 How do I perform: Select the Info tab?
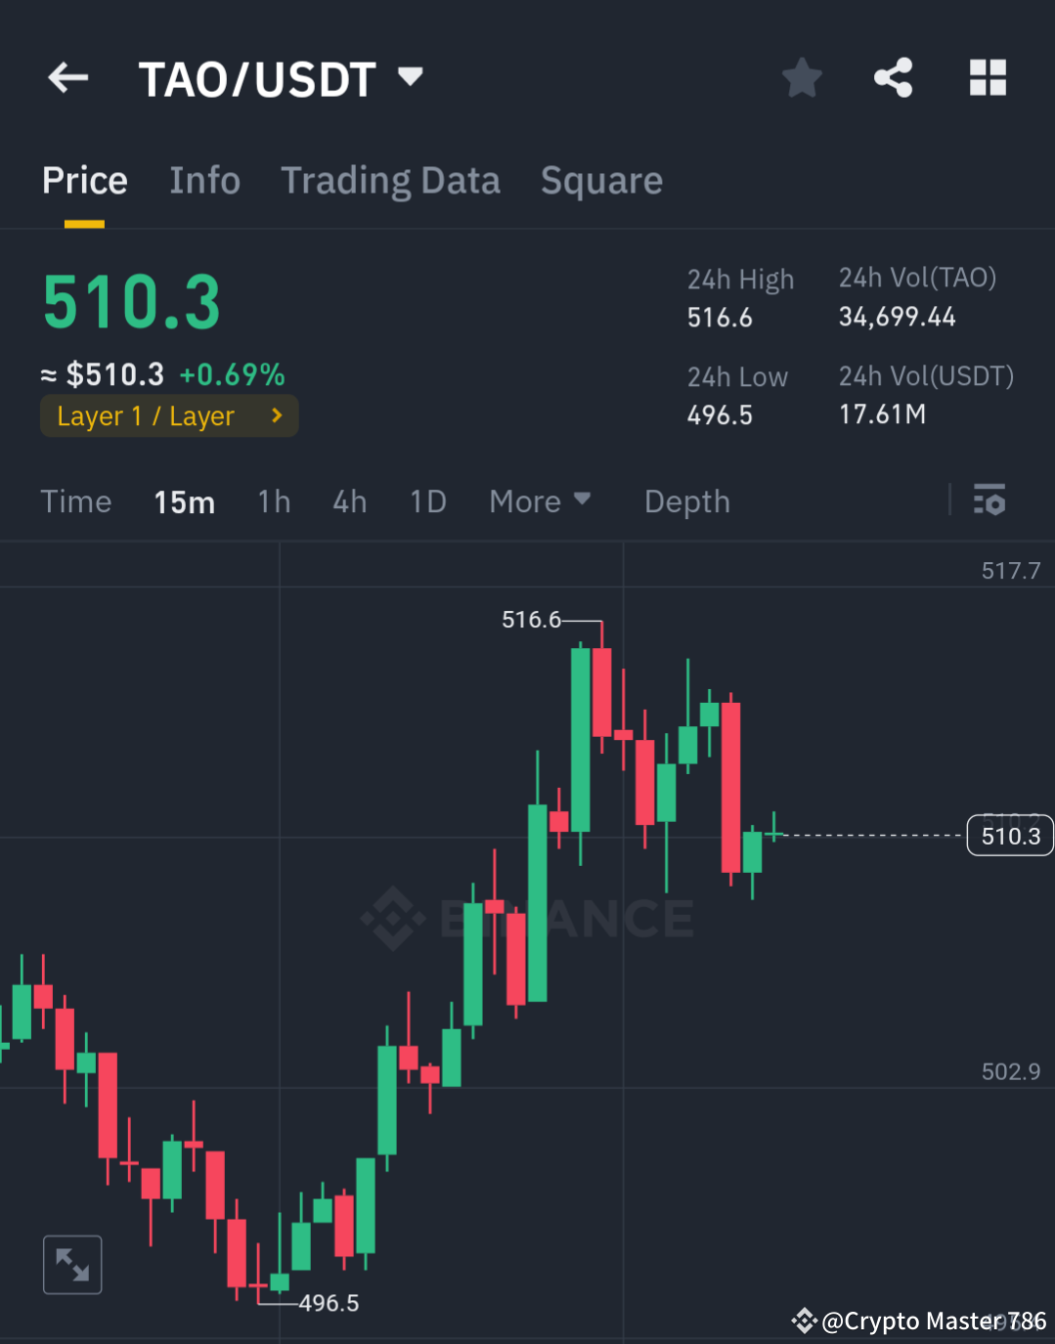[205, 180]
